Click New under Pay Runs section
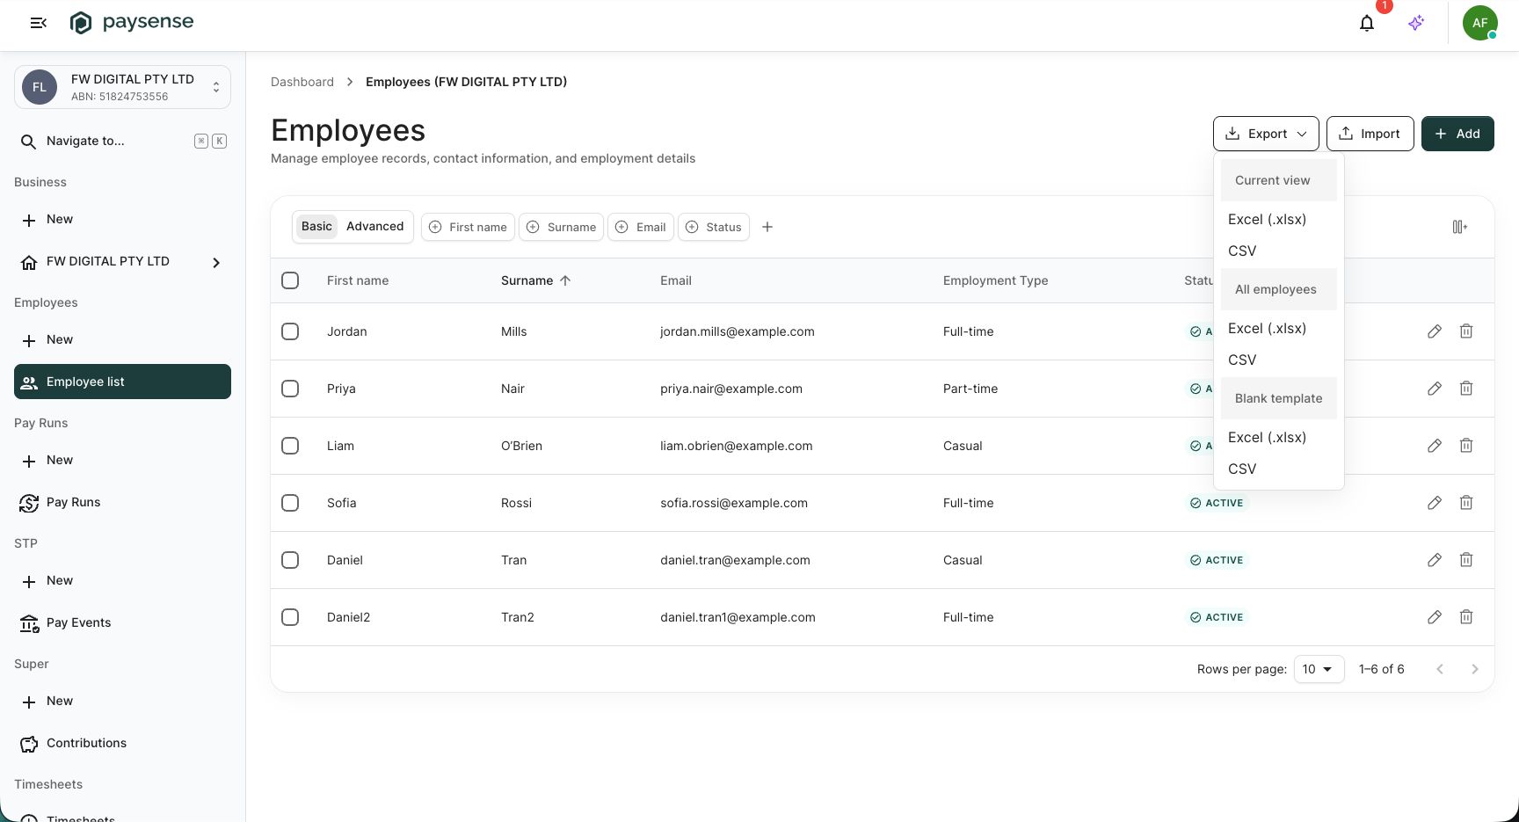Screen dimensions: 1519x822 pos(122,460)
